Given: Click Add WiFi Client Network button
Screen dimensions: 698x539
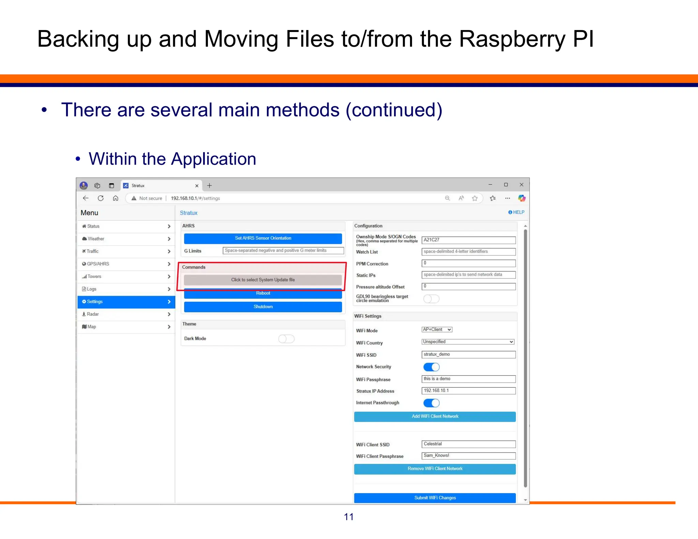Looking at the screenshot, I should pos(435,416).
